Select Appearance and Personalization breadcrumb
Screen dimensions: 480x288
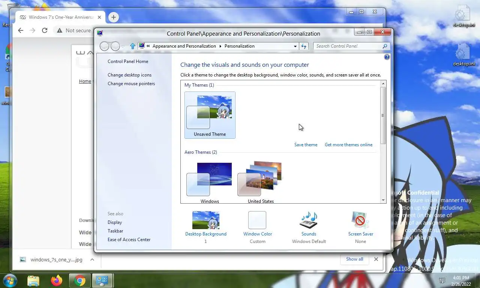point(184,46)
